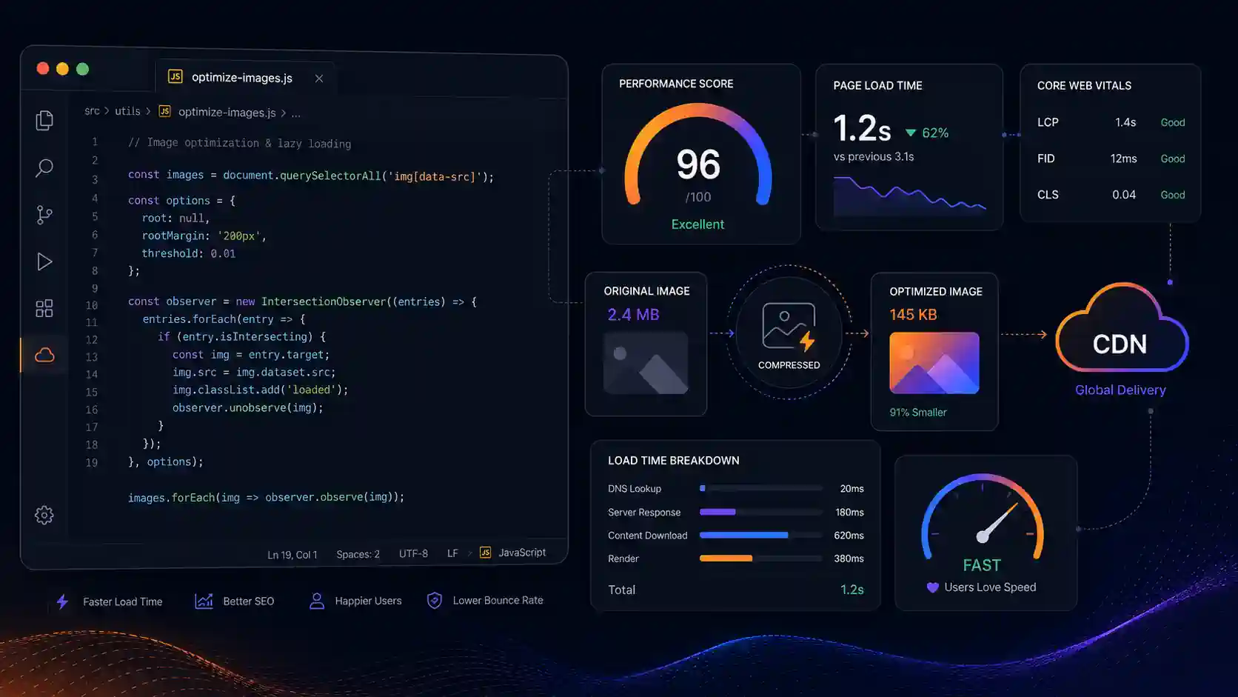Viewport: 1238px width, 697px height.
Task: Click the 'images.forEach' last code line
Action: click(266, 497)
